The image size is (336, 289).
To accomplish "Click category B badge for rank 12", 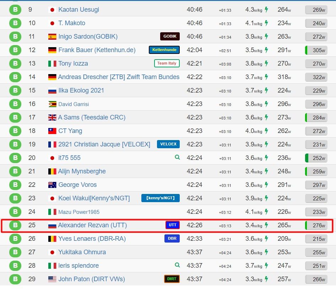I will 15,50.
